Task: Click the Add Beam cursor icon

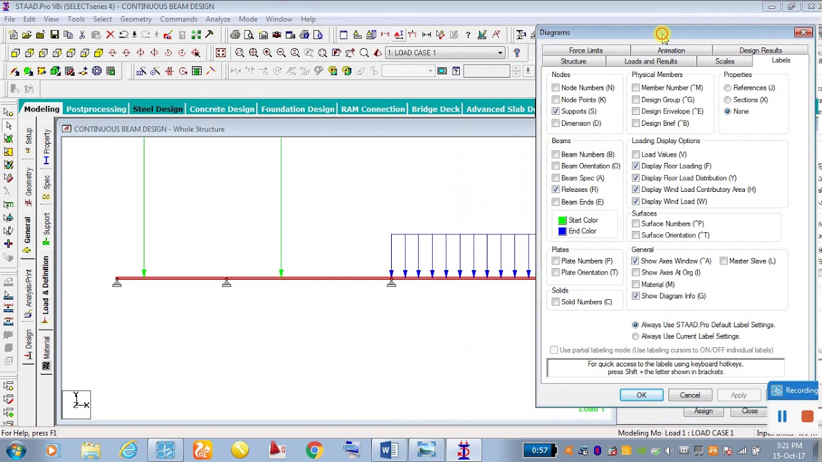Action: [15, 71]
